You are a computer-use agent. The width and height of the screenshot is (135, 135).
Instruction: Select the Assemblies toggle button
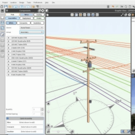click(12, 18)
